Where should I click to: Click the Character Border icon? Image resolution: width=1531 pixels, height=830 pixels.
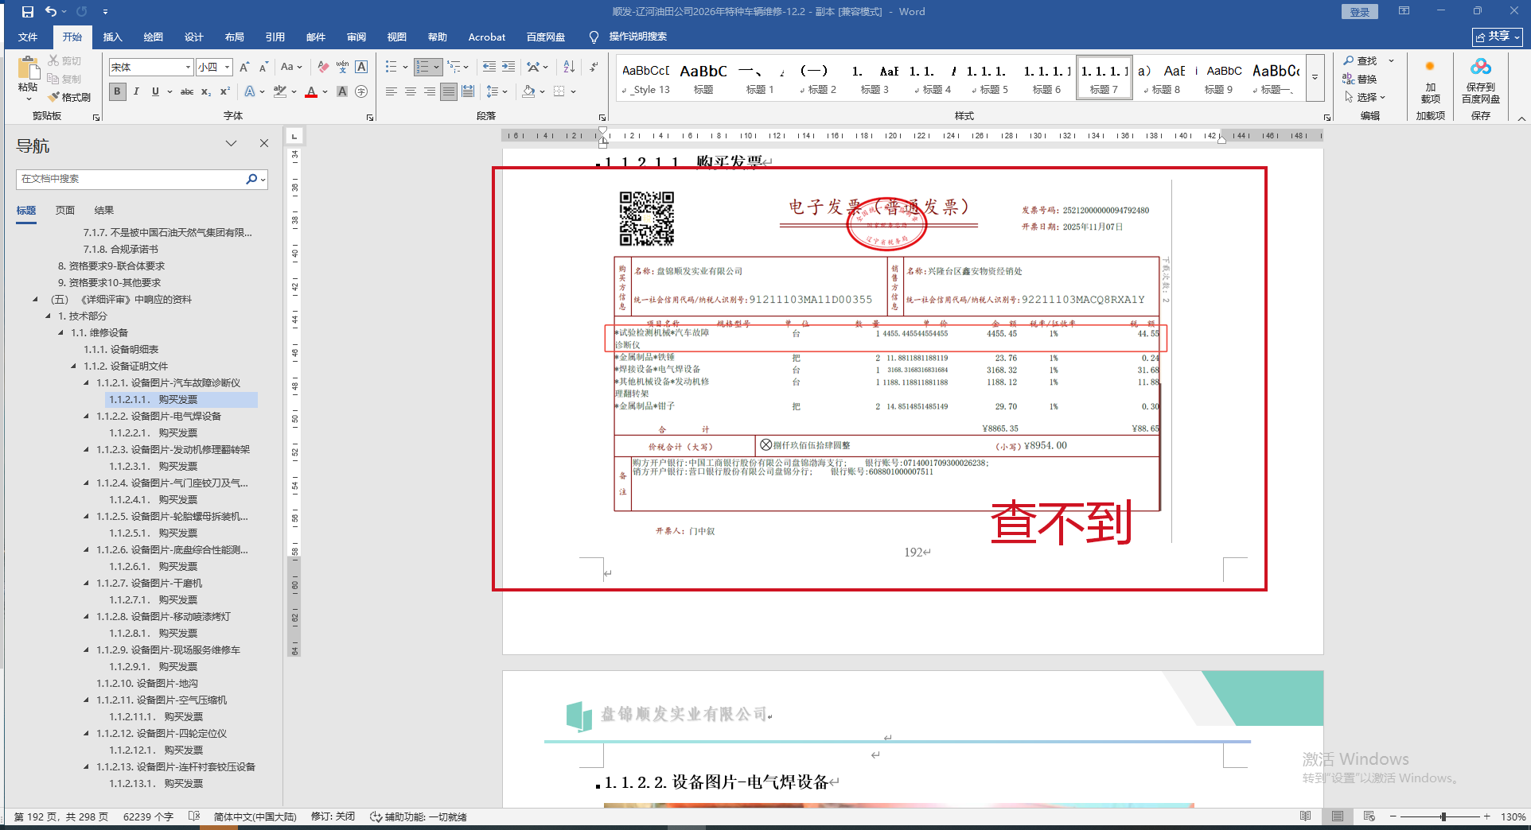(x=361, y=68)
